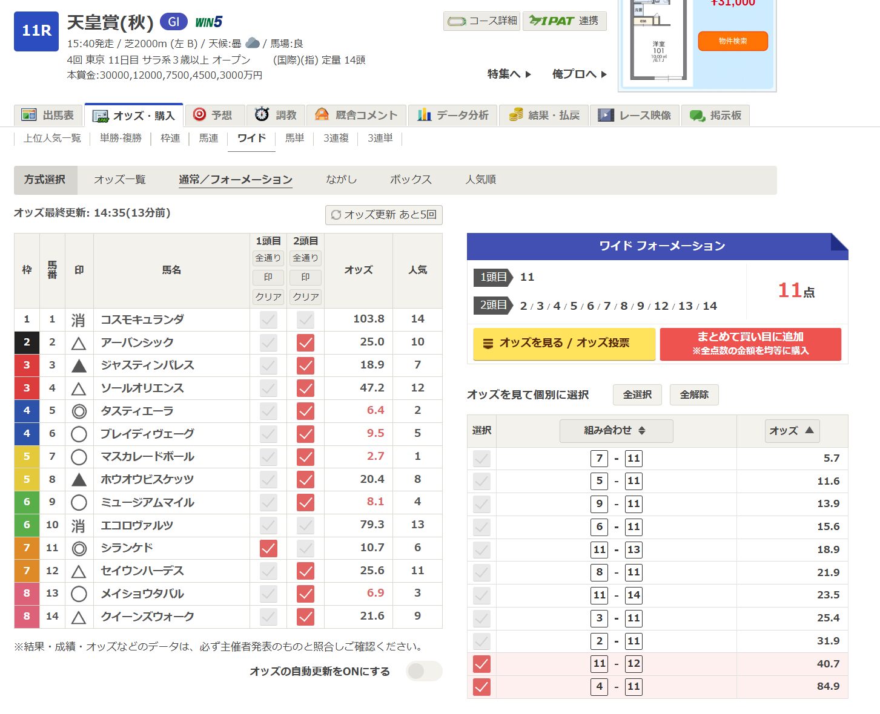880x714 pixels.
Task: Enable the odds auto-update toggle
Action: tap(424, 671)
